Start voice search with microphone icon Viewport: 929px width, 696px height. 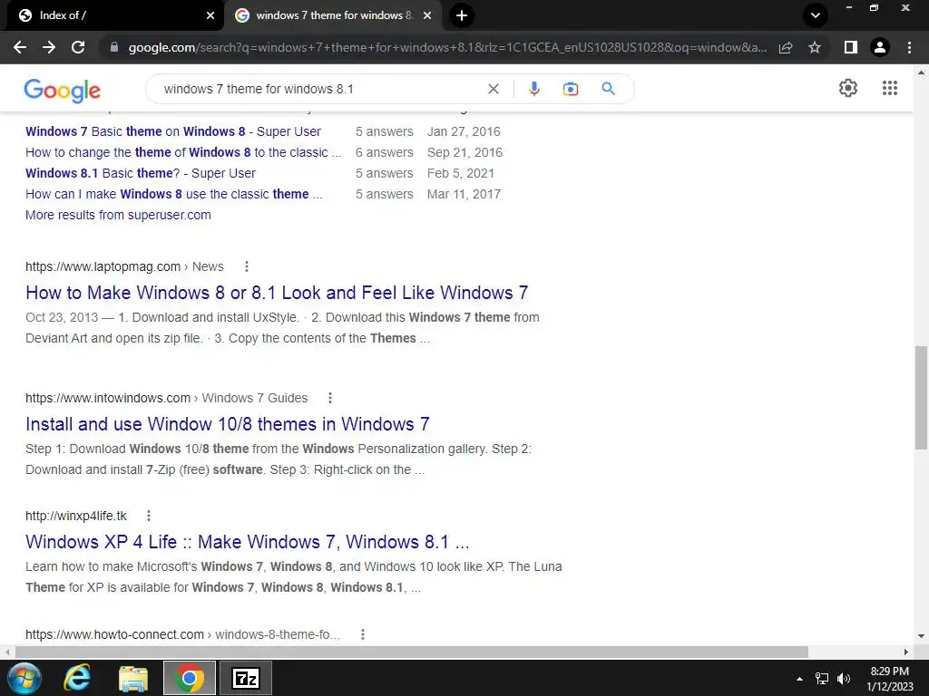click(x=533, y=89)
